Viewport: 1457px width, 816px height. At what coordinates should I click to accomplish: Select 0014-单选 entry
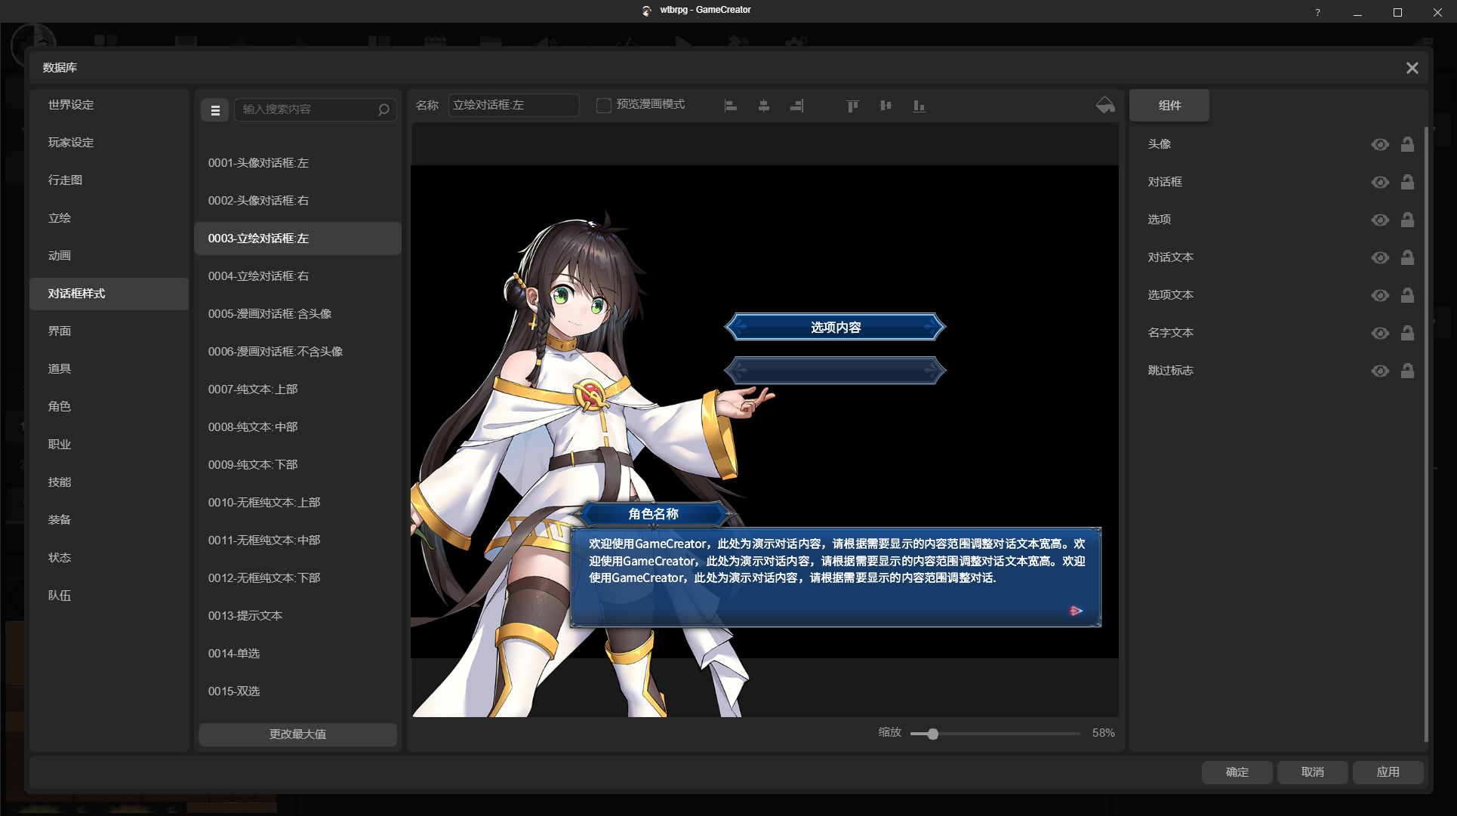[x=297, y=654]
